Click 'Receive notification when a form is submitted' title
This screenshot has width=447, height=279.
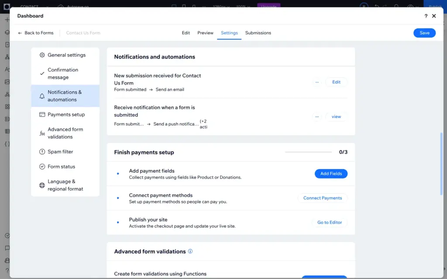[154, 111]
